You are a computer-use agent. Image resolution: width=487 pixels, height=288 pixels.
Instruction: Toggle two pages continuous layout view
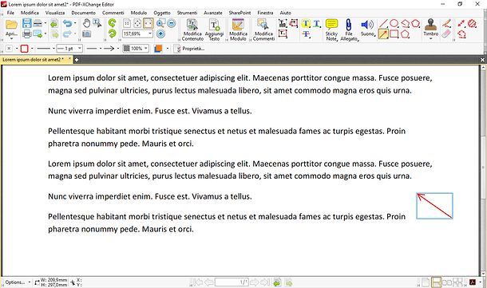pos(457,282)
